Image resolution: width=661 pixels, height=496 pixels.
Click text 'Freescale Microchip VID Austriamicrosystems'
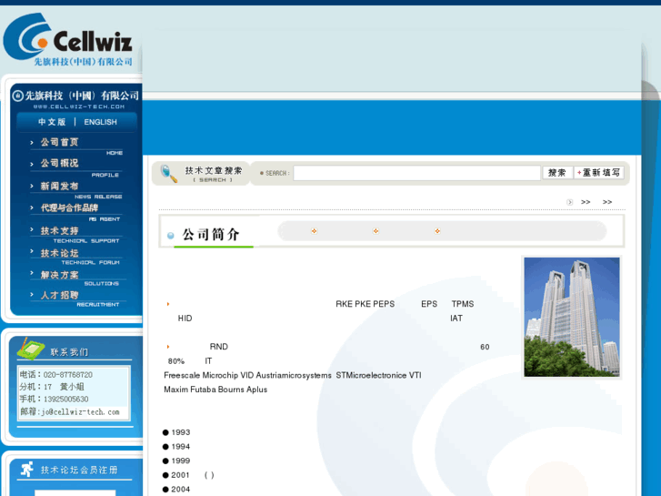(247, 375)
